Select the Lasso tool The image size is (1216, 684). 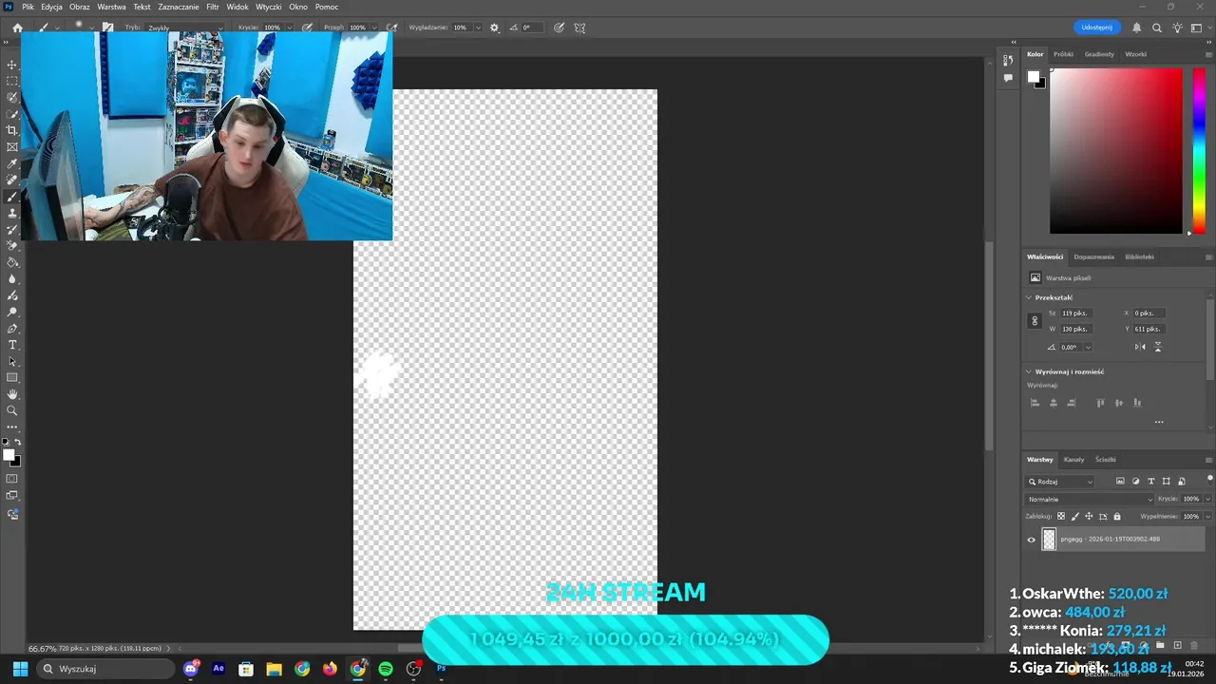[x=12, y=97]
